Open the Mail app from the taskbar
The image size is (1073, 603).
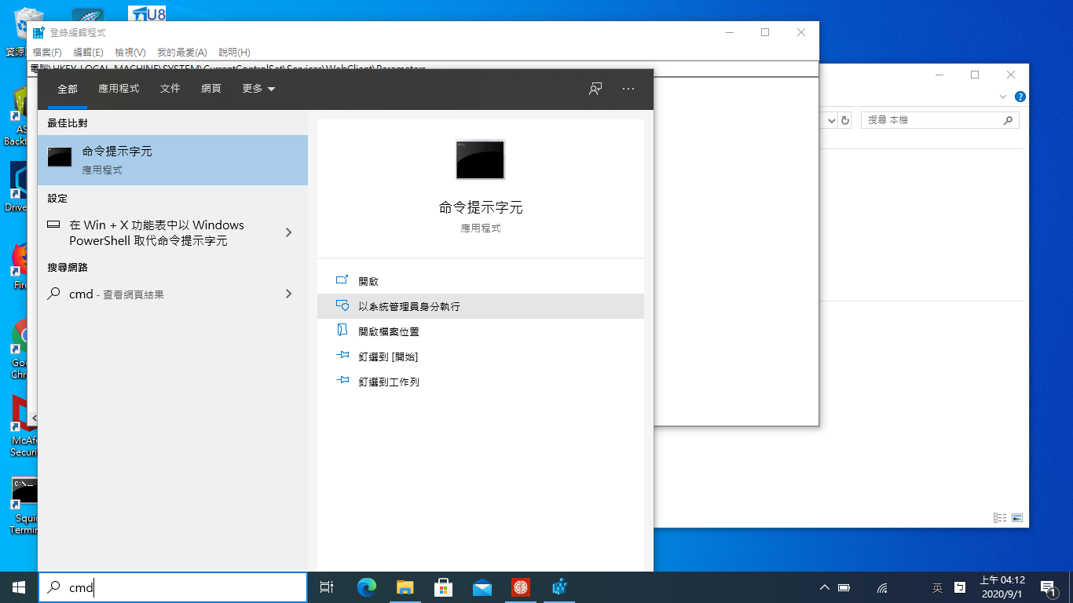pyautogui.click(x=482, y=587)
